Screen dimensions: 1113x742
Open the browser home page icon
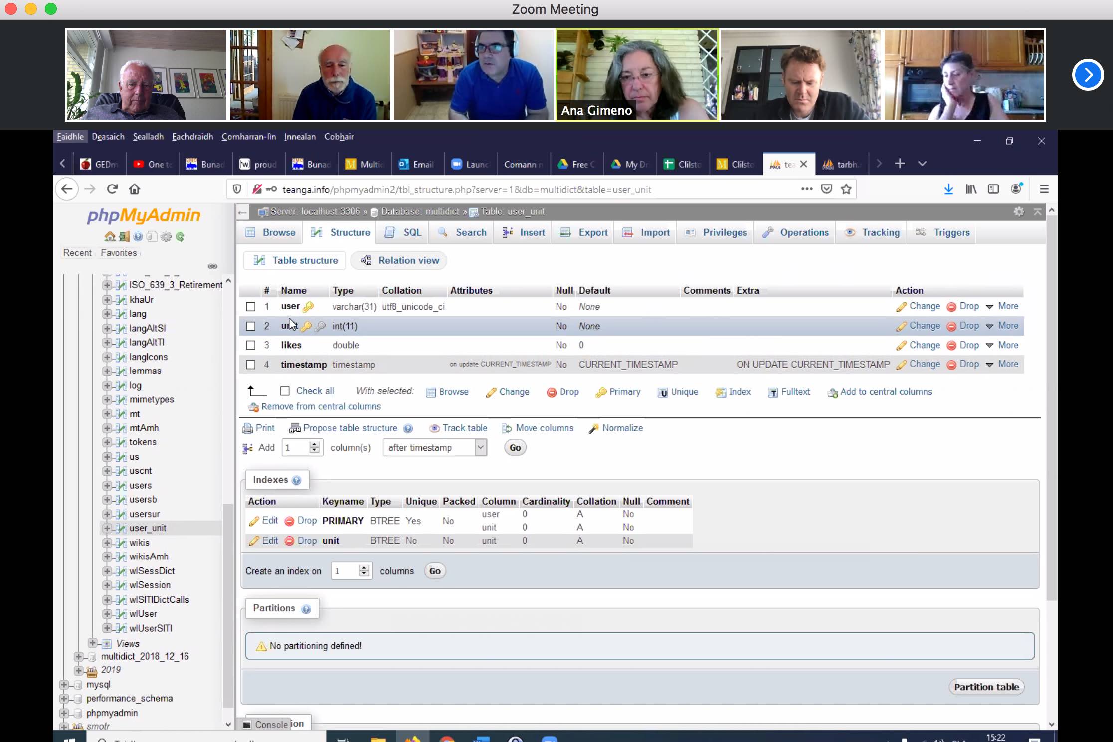(135, 189)
